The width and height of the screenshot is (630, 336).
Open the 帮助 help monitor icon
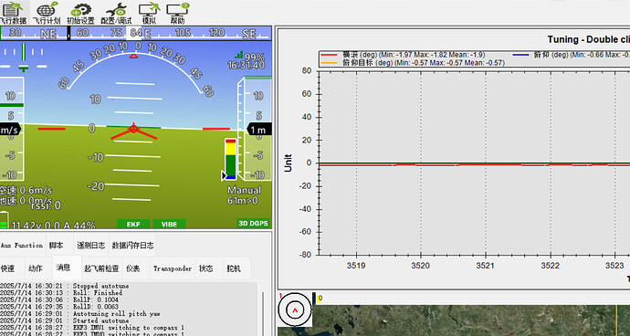tap(178, 13)
